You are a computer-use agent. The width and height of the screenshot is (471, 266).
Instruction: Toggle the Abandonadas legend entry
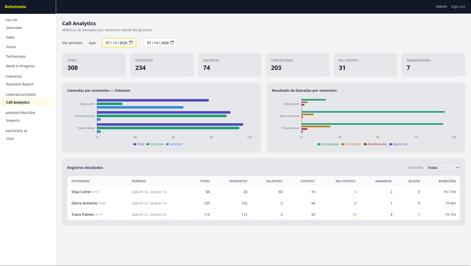(x=376, y=144)
